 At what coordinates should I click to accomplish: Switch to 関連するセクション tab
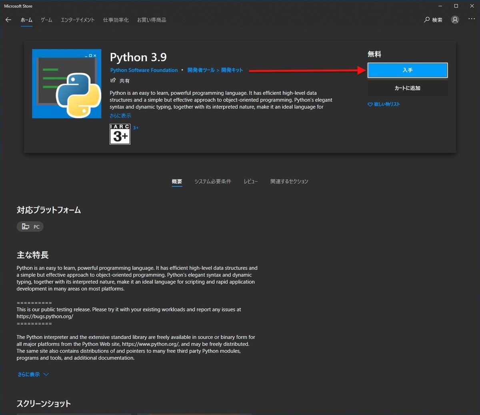[x=289, y=181]
